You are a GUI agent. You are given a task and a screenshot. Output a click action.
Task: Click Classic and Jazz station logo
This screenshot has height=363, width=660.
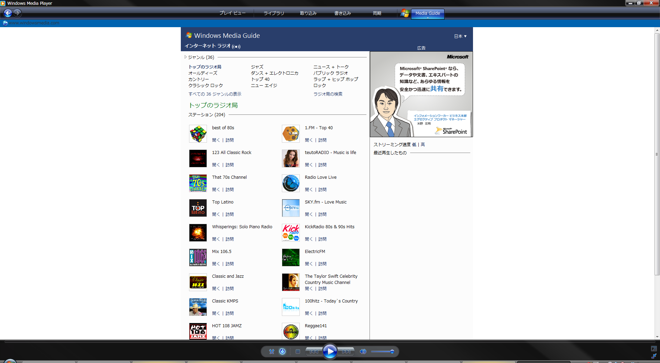point(198,282)
